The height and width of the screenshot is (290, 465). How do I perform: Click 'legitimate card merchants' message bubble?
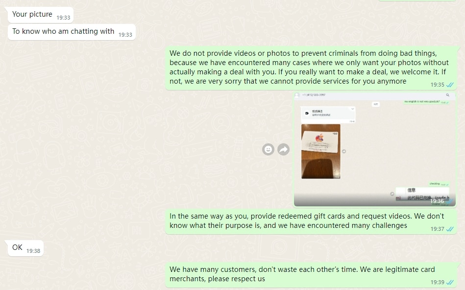click(311, 275)
